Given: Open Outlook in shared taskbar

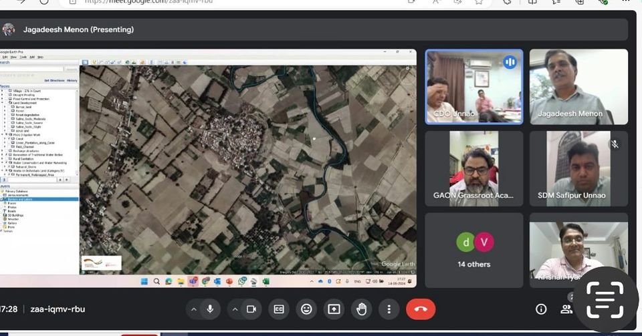Looking at the screenshot, I should (217, 281).
